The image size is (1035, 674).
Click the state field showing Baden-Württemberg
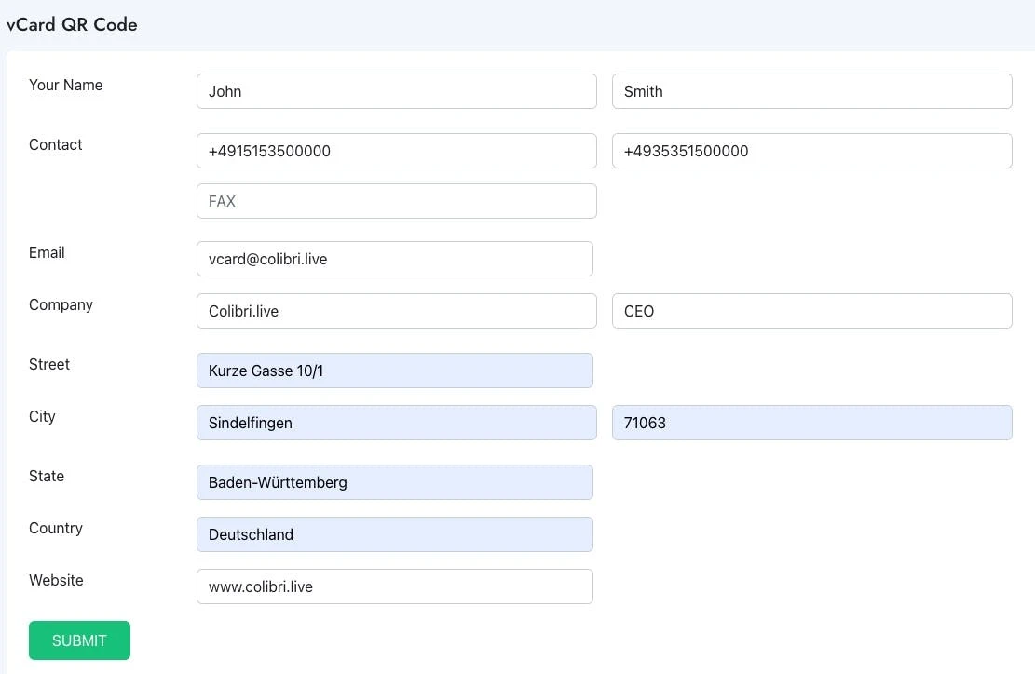pos(394,482)
